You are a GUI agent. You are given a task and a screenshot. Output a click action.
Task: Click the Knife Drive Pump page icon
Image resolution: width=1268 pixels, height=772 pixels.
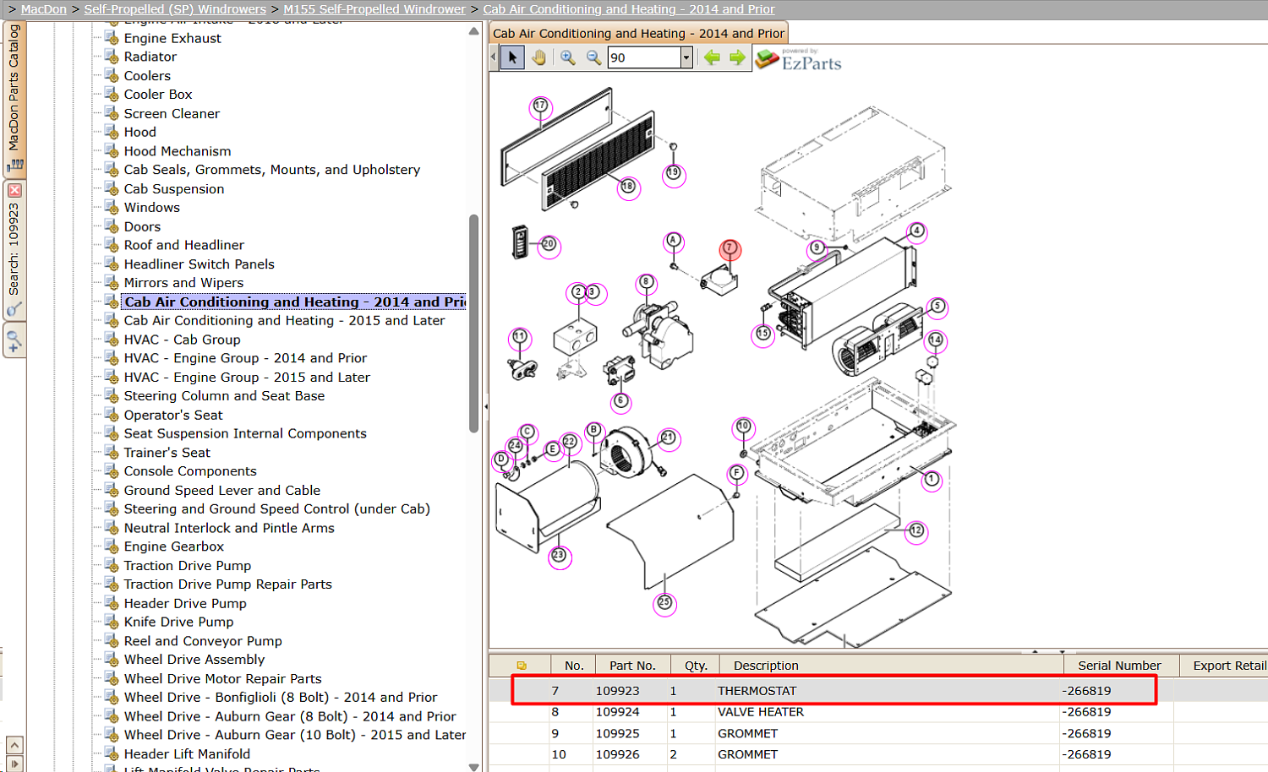[x=112, y=622]
